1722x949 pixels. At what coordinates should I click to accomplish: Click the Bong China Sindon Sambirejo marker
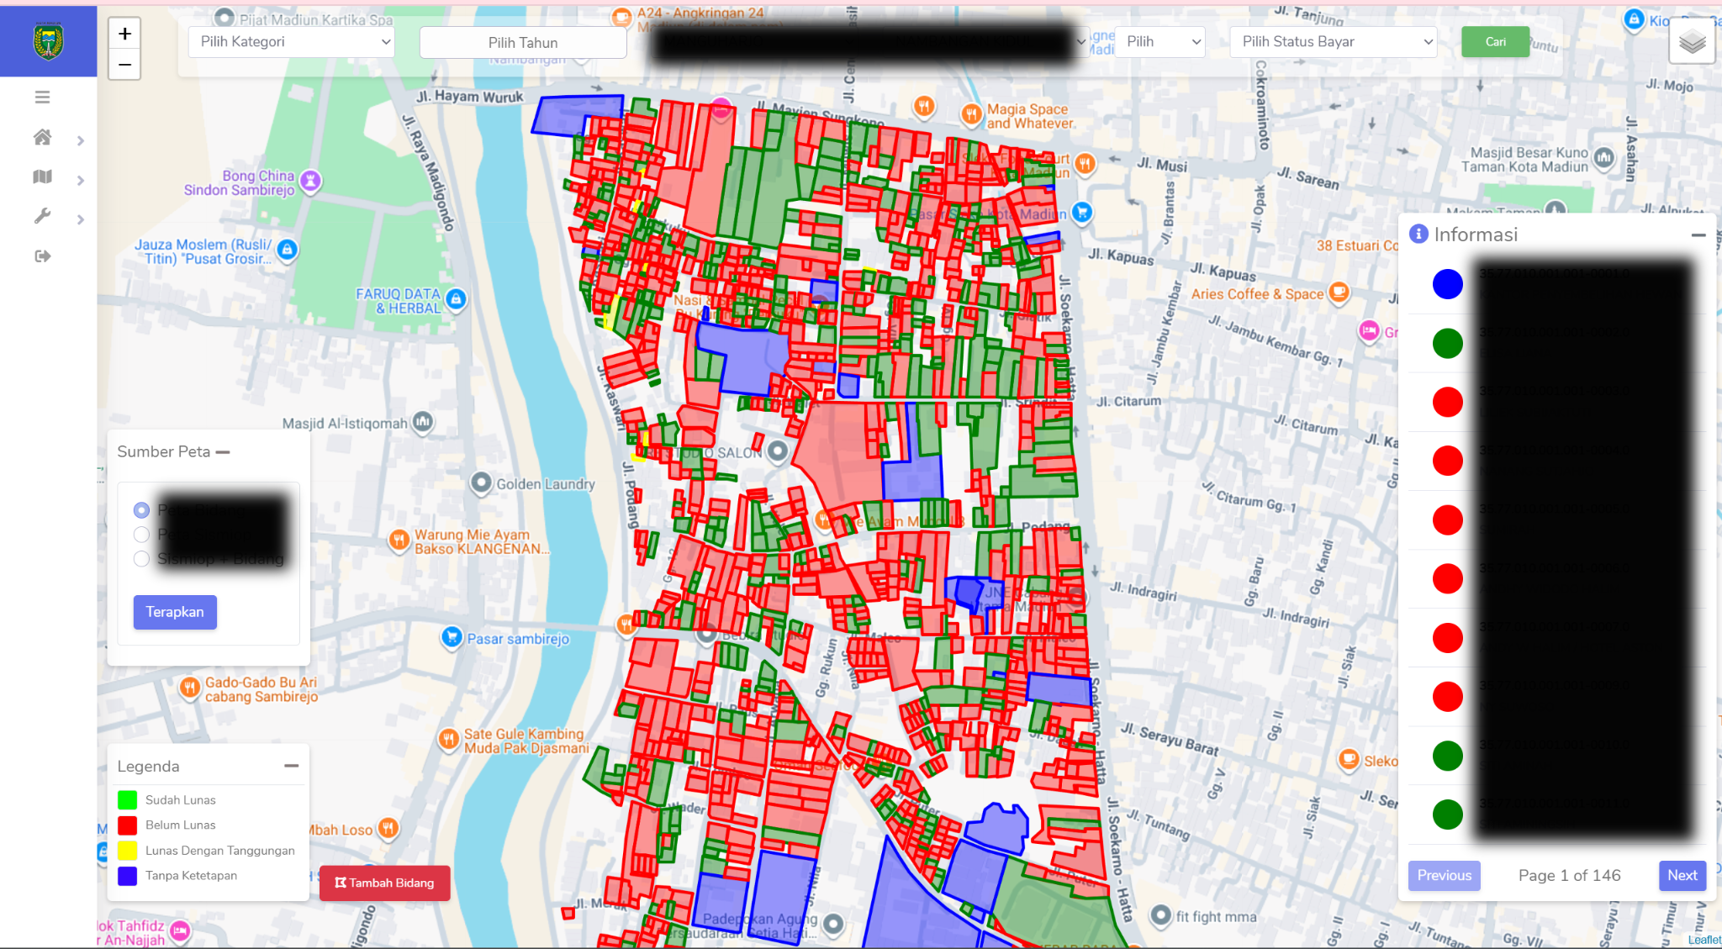tap(311, 180)
